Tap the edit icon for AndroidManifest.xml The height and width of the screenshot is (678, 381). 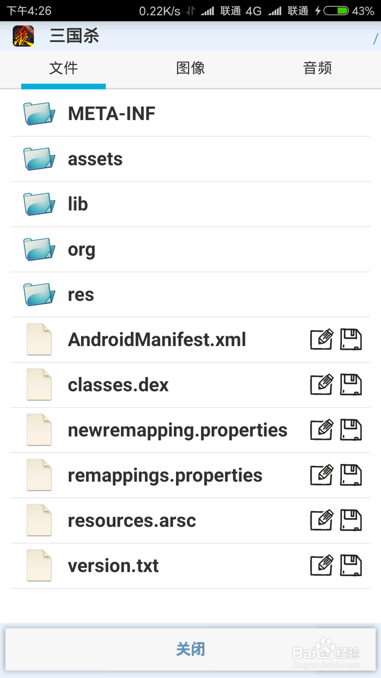tap(322, 339)
